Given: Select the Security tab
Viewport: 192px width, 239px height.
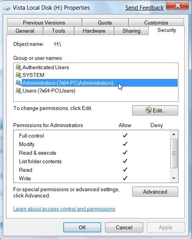Looking at the screenshot, I should click(x=166, y=30).
